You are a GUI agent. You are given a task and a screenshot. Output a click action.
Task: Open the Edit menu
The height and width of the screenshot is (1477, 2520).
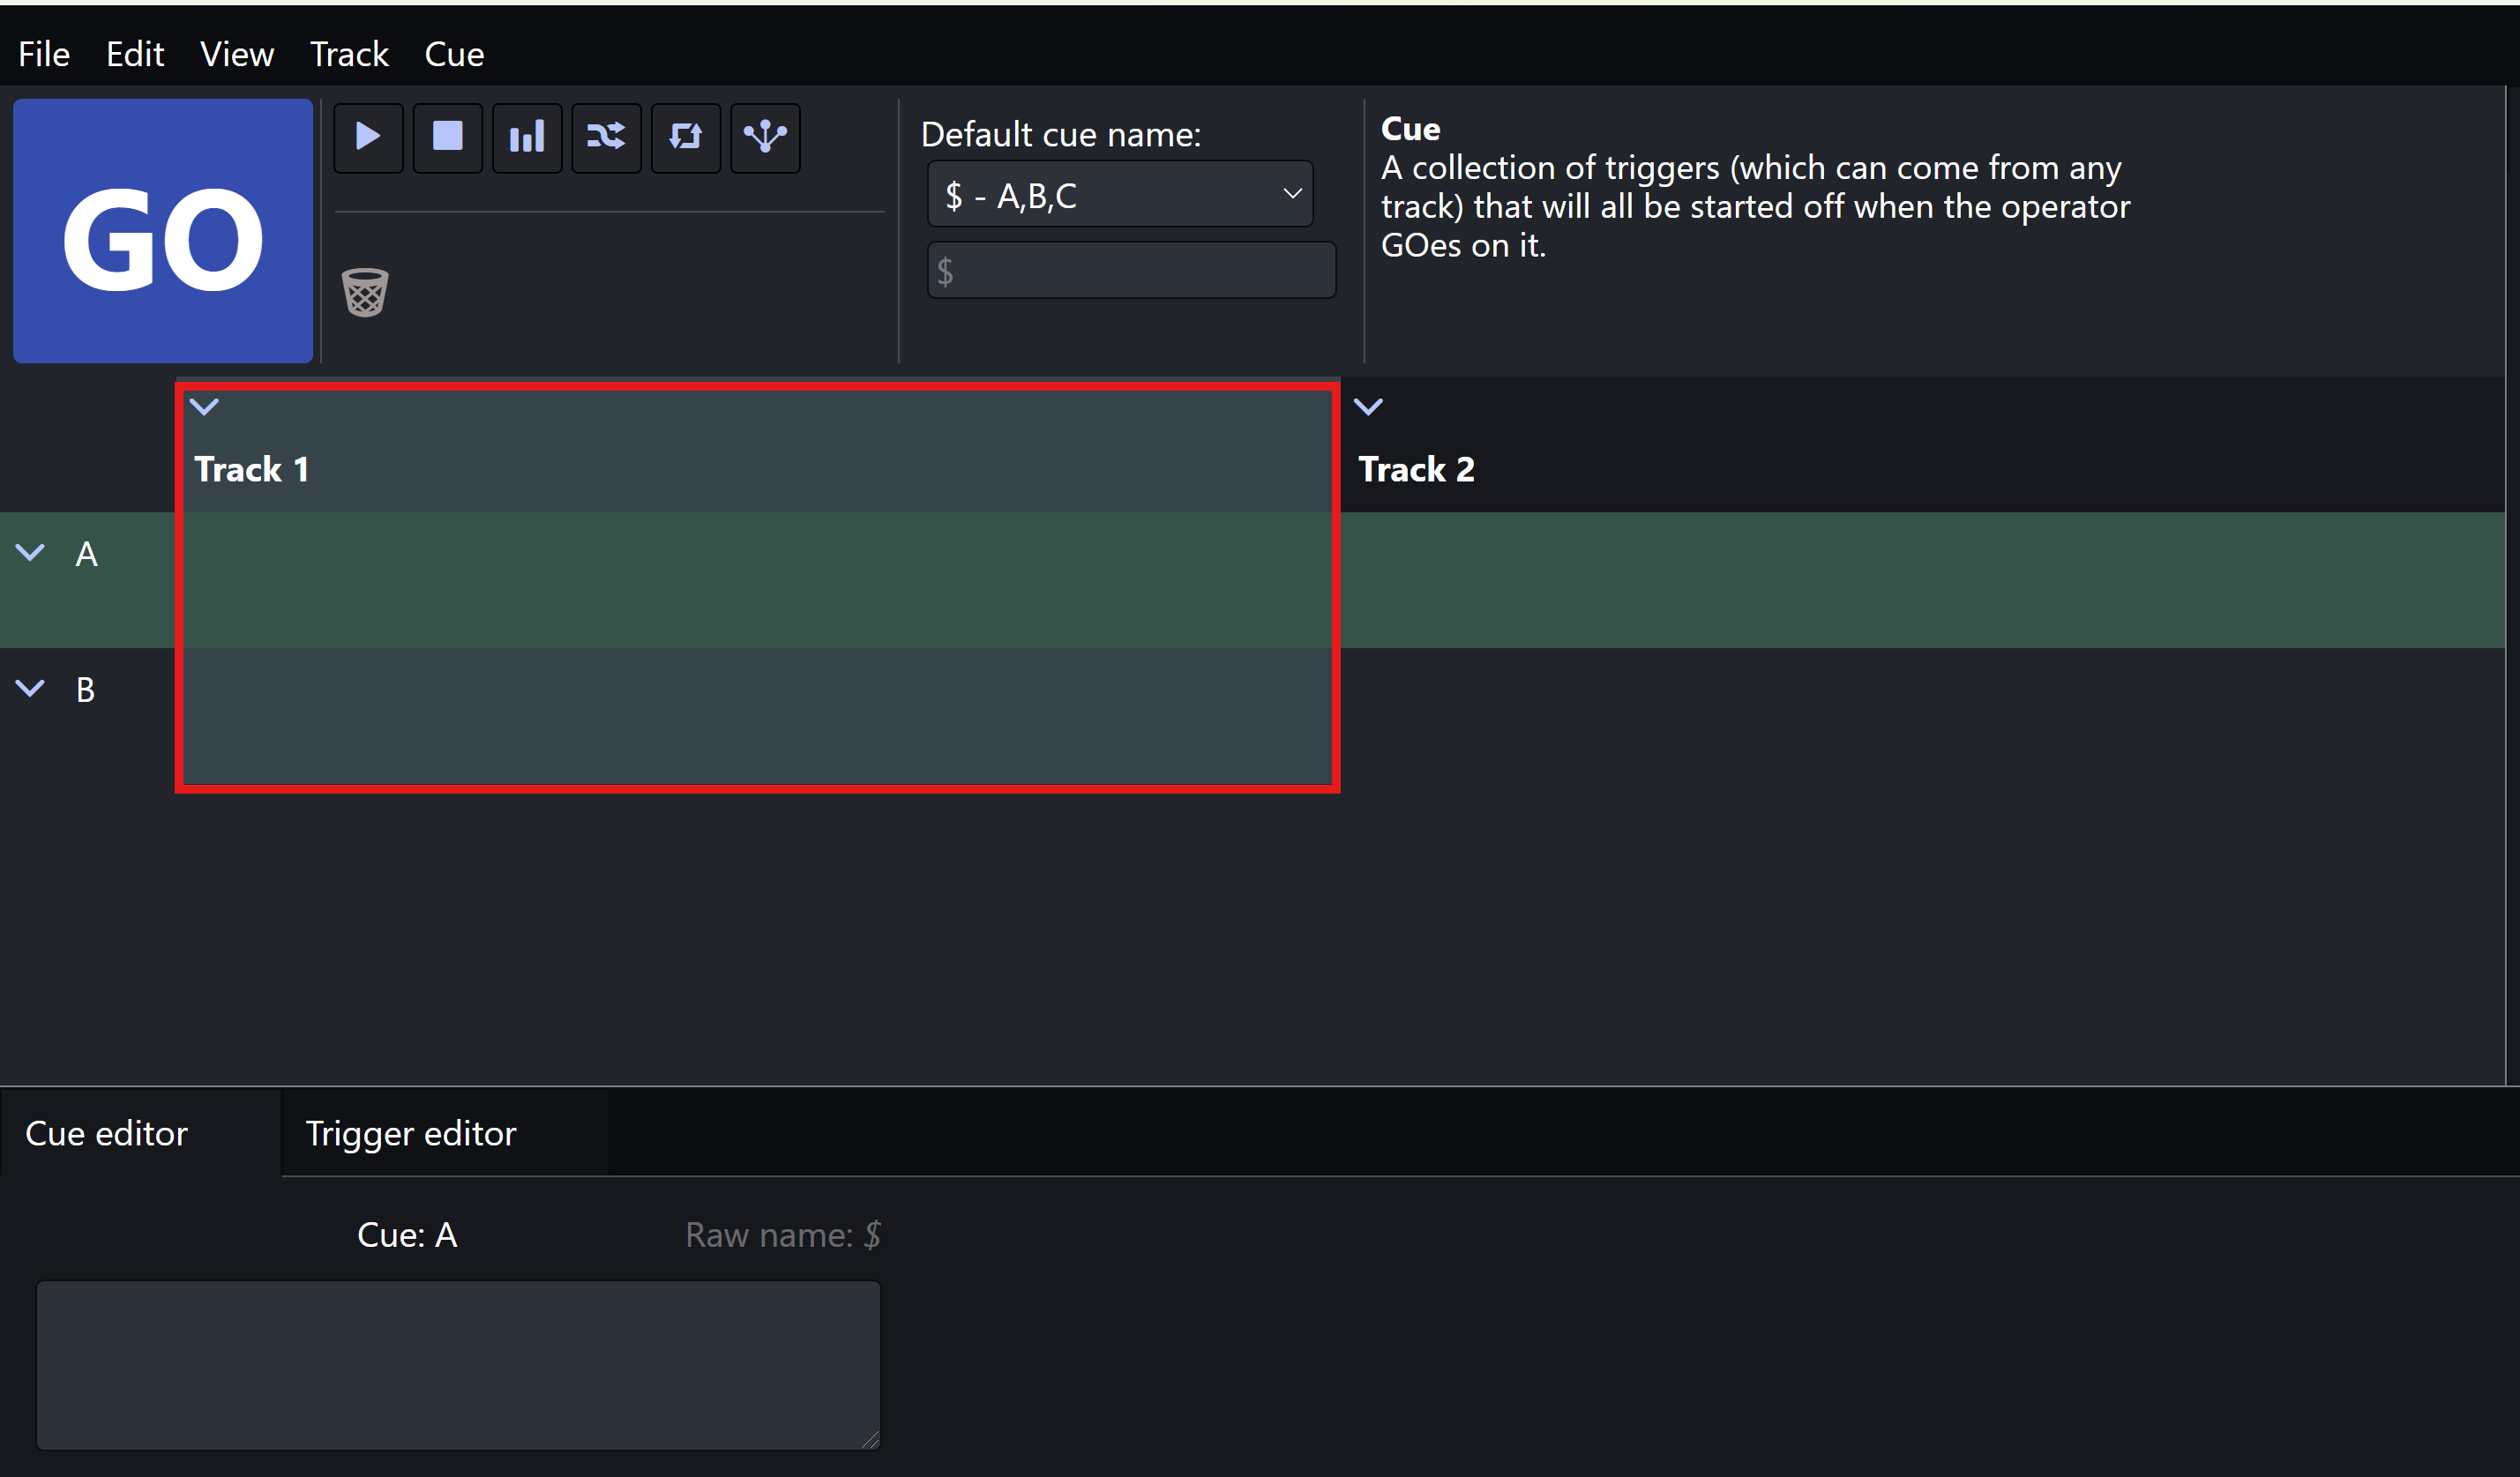135,54
